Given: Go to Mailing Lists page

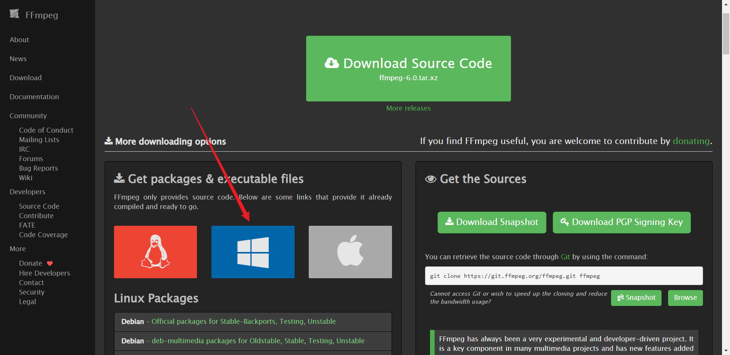Looking at the screenshot, I should click(39, 140).
